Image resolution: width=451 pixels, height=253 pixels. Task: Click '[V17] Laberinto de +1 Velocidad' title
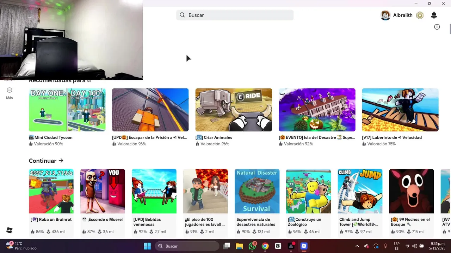(x=392, y=137)
